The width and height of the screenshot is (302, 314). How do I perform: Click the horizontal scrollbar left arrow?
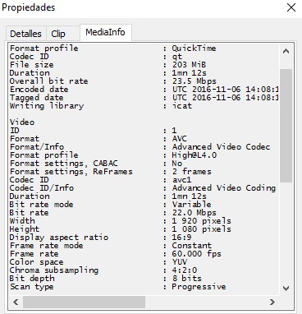coord(16,302)
